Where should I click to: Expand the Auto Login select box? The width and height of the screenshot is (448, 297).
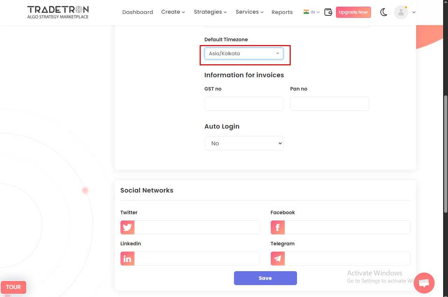tap(244, 143)
